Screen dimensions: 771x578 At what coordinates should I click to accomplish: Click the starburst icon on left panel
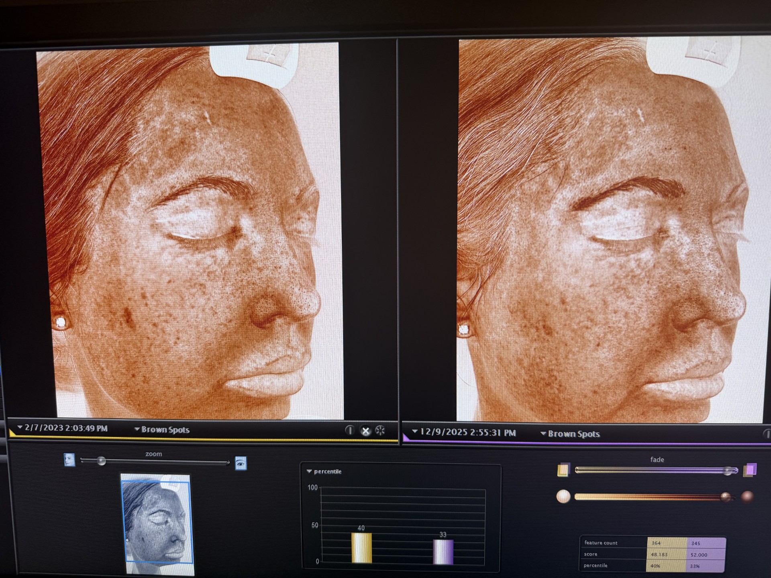pos(380,431)
